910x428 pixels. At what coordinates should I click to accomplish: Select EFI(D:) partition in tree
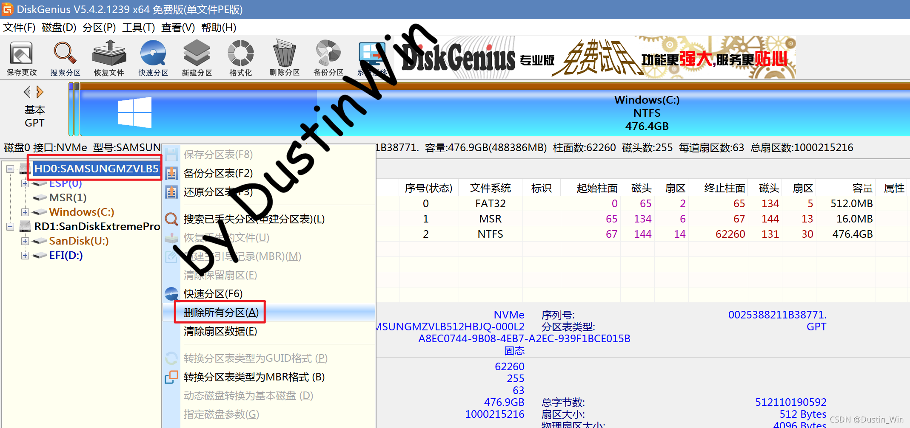coord(66,256)
